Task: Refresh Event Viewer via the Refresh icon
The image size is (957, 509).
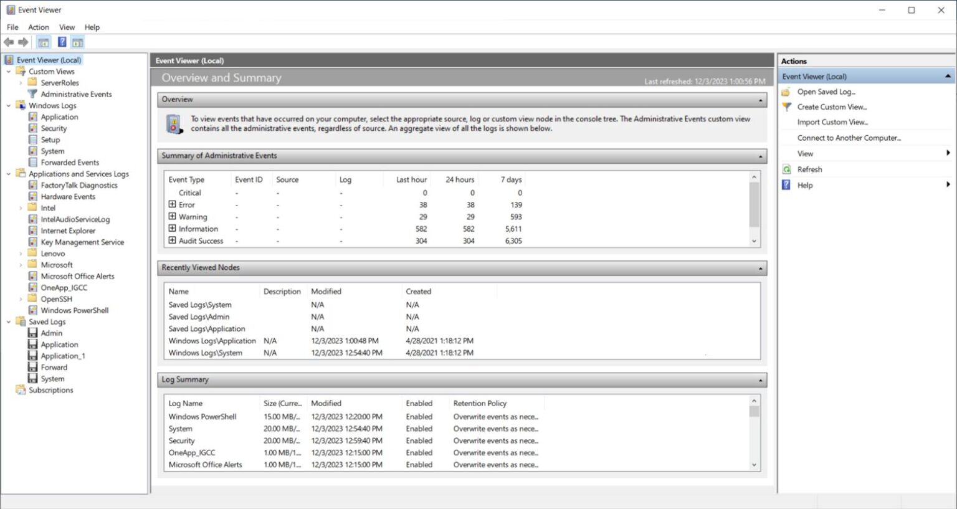Action: [x=787, y=169]
